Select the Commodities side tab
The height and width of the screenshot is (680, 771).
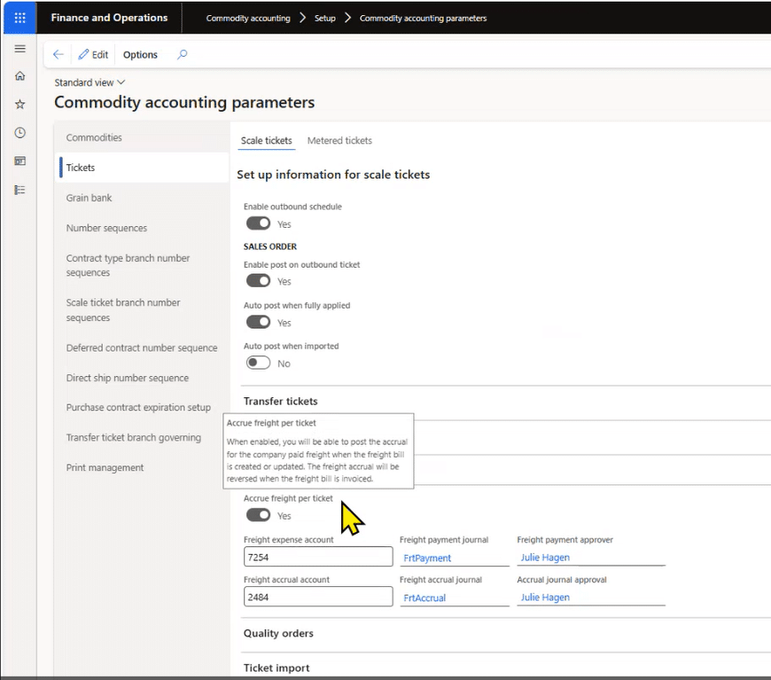tap(142, 137)
